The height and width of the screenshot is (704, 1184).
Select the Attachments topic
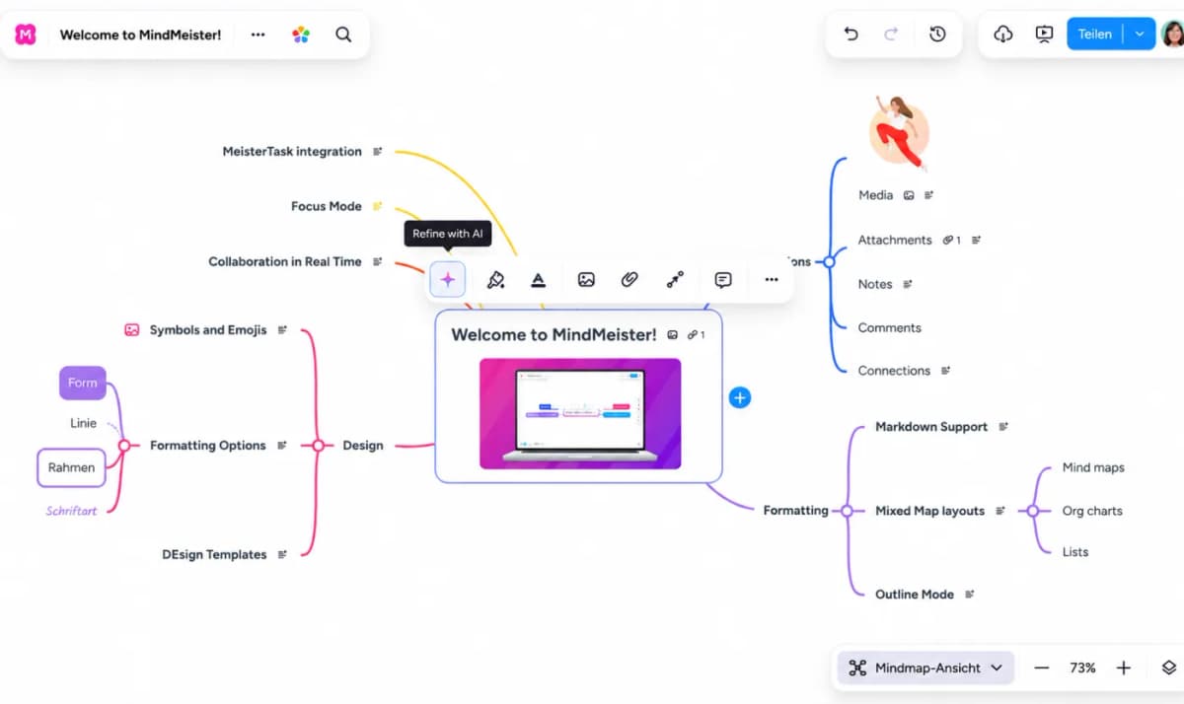tap(895, 240)
